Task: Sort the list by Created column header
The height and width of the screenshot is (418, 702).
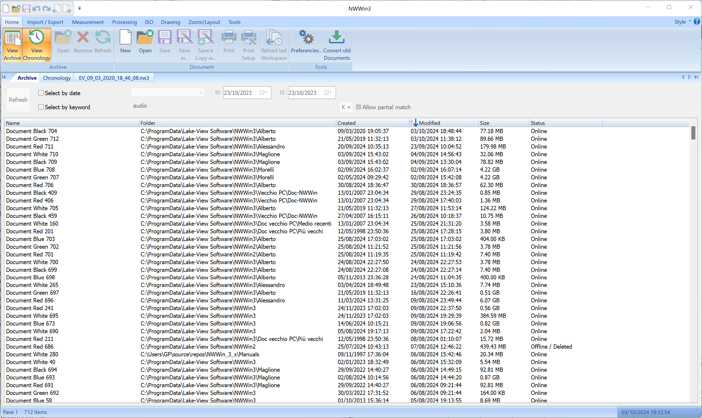Action: (x=372, y=123)
